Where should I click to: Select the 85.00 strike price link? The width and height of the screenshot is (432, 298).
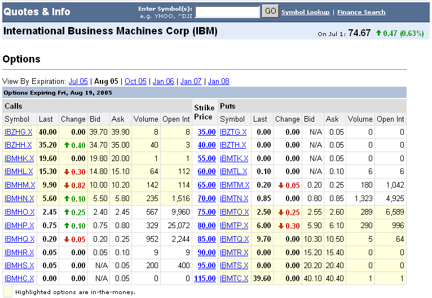(x=206, y=239)
